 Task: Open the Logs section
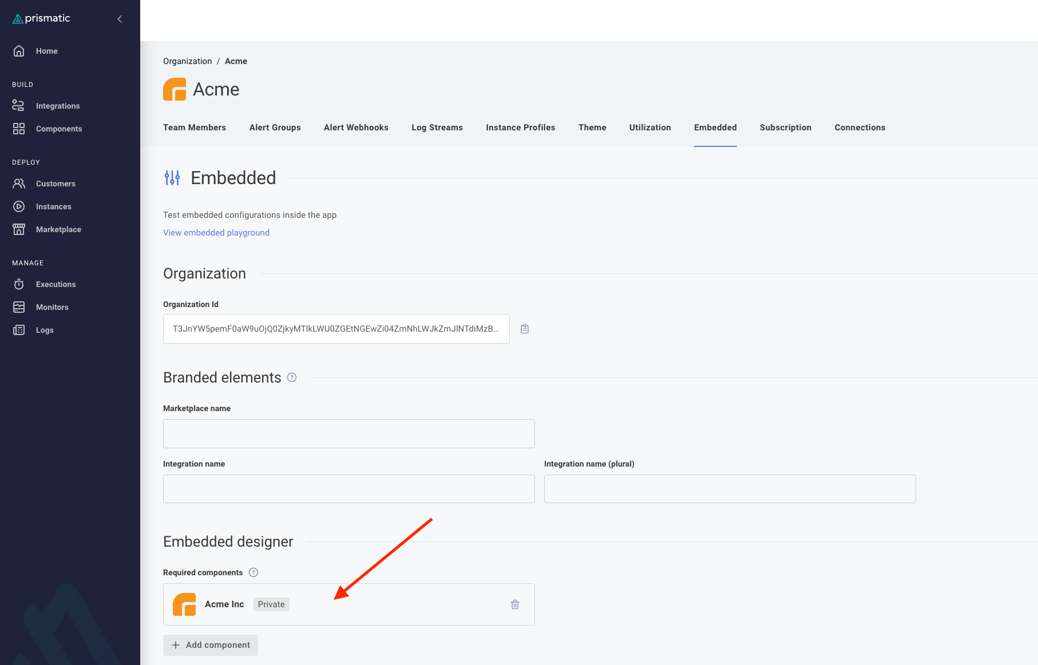tap(43, 330)
